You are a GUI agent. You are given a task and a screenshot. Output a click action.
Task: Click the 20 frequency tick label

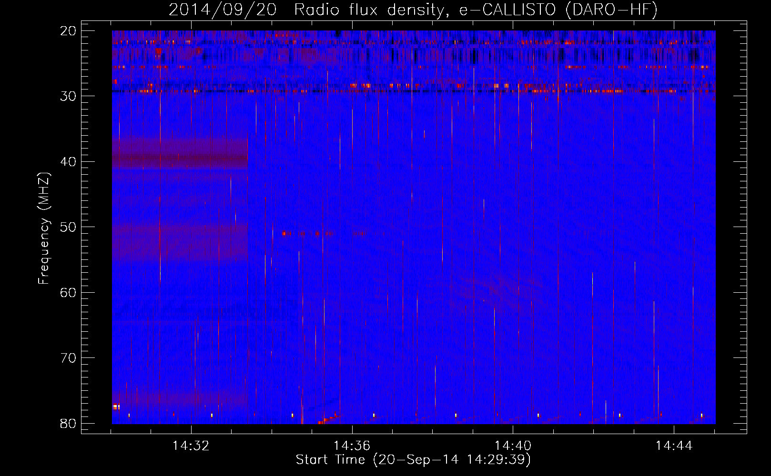point(68,31)
